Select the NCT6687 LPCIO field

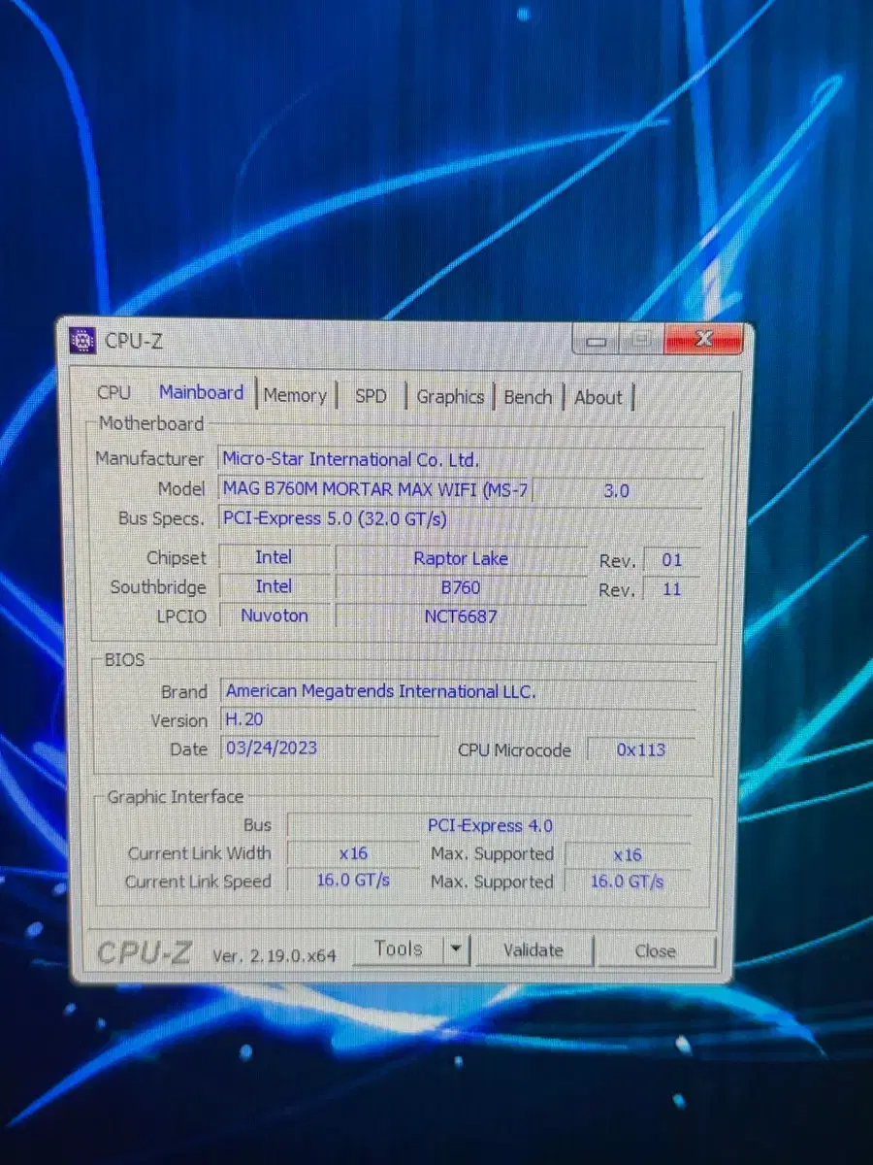click(x=461, y=616)
